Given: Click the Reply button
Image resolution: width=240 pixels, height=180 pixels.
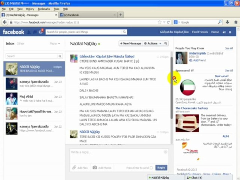Looking at the screenshot, I should coord(161,167).
